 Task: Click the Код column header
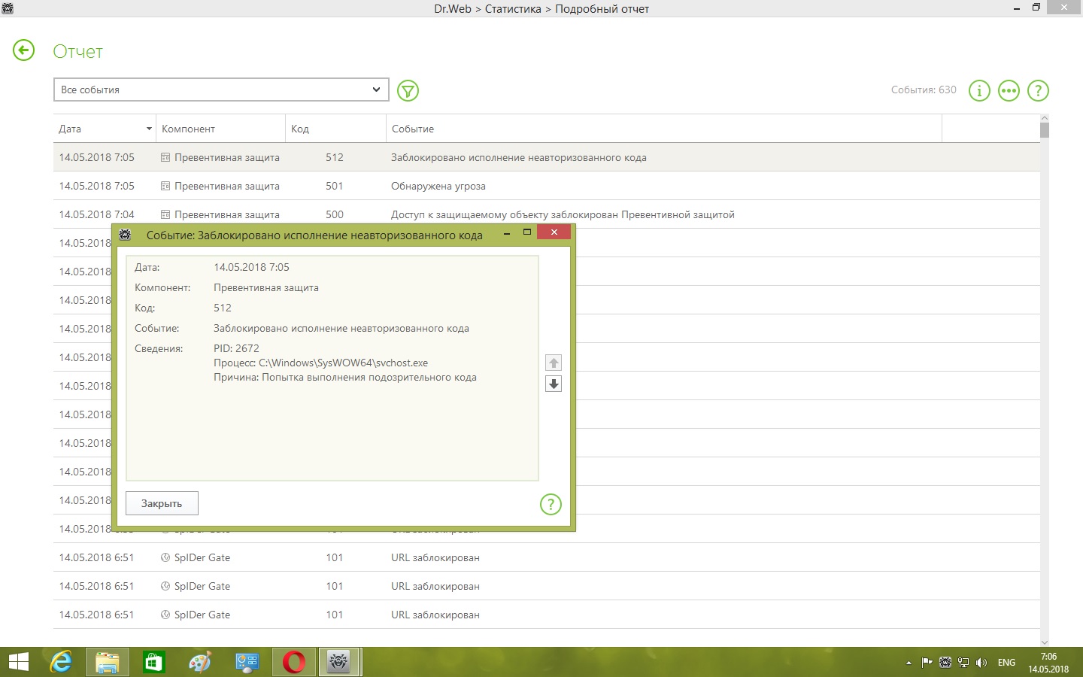(335, 129)
